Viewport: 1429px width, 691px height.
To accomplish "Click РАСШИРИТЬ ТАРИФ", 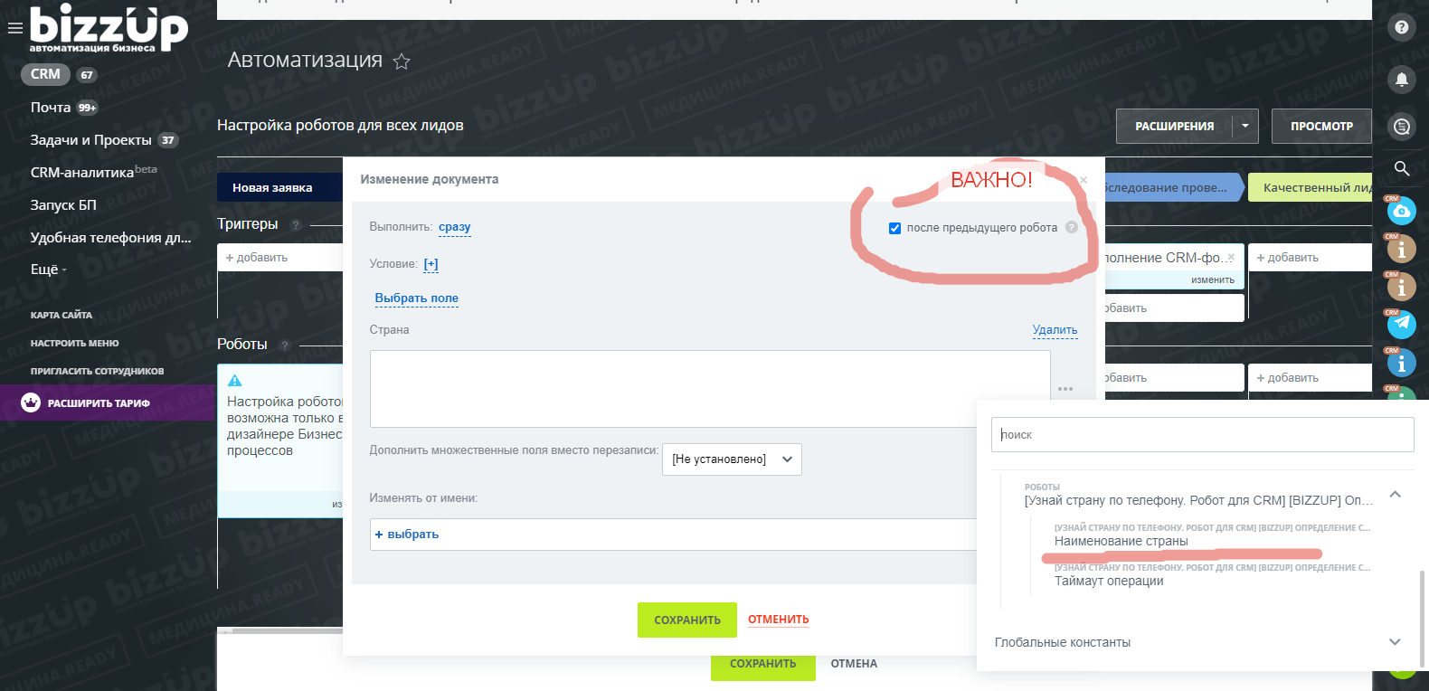I will (x=99, y=403).
